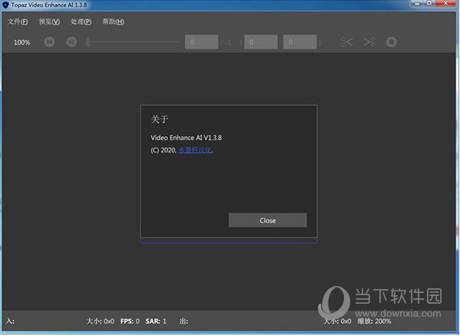This screenshot has width=460, height=336.
Task: Open the 文件(F) menu
Action: pyautogui.click(x=18, y=22)
